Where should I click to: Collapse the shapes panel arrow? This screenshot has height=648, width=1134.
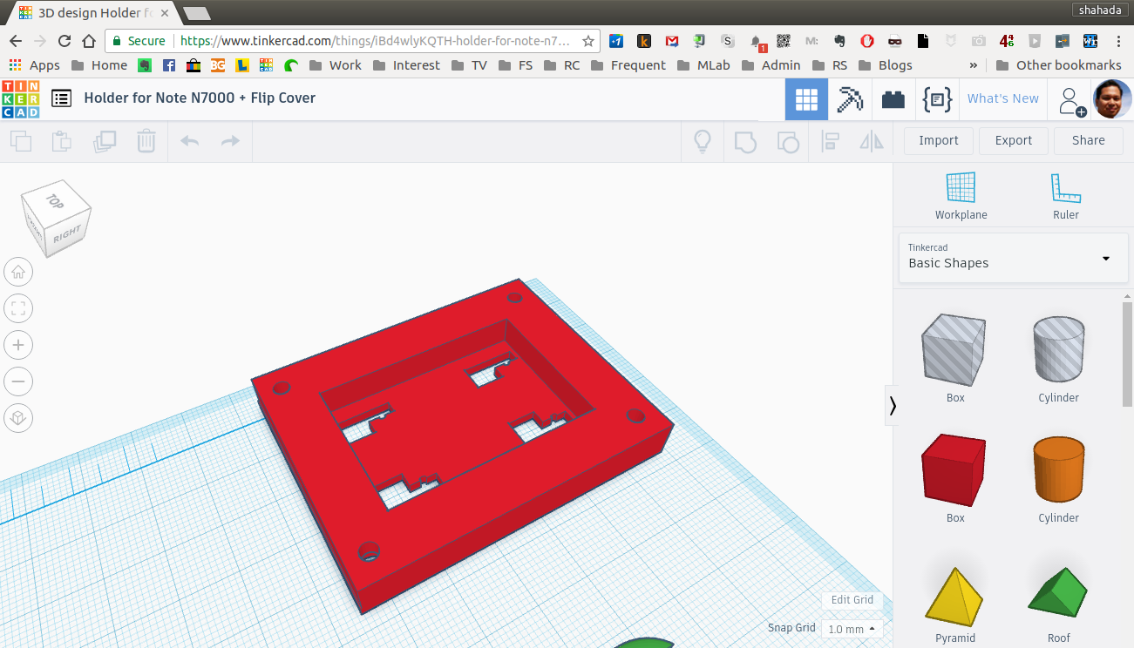coord(893,405)
